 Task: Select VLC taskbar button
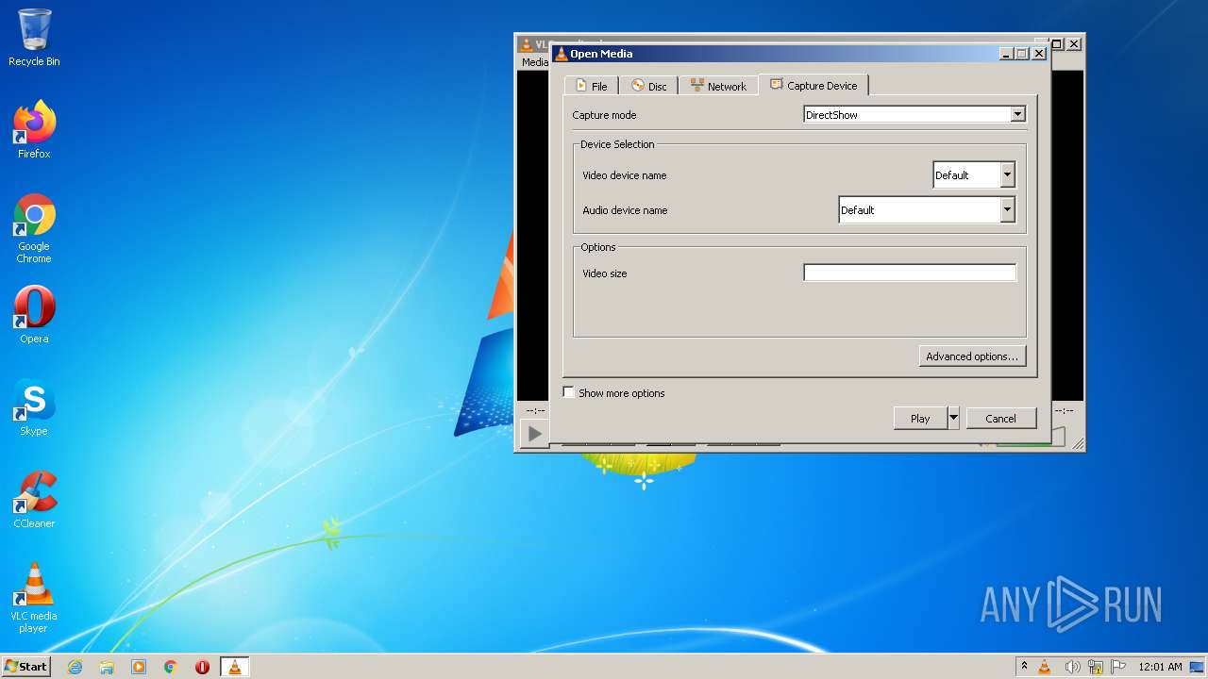(234, 667)
